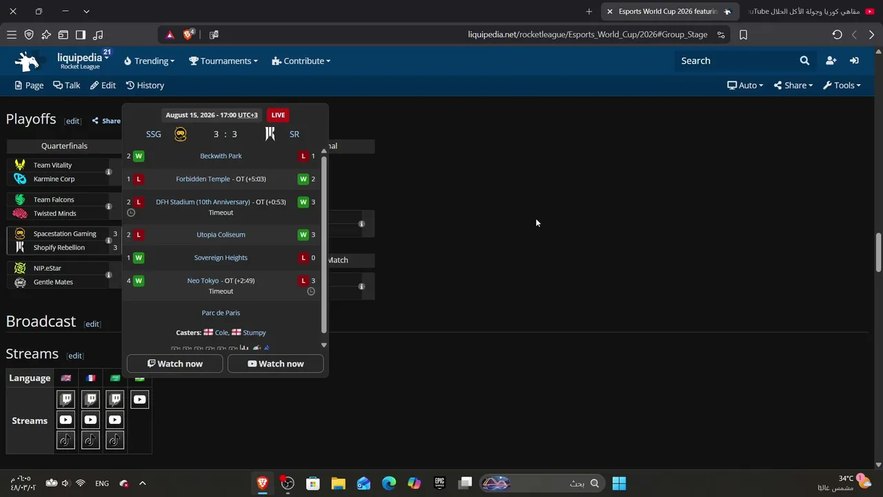Click the SR team abbreviation in popup
883x497 pixels.
(x=295, y=134)
